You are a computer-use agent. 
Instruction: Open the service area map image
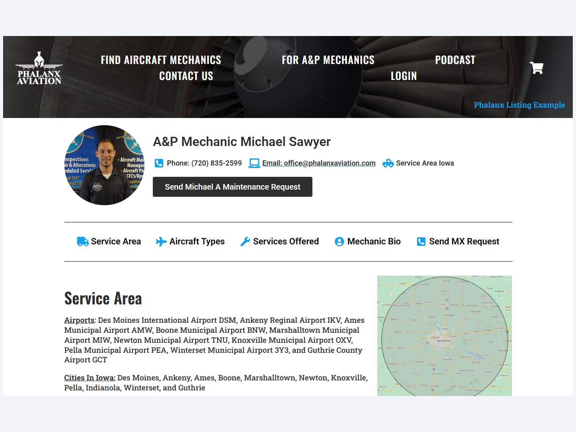tap(444, 336)
